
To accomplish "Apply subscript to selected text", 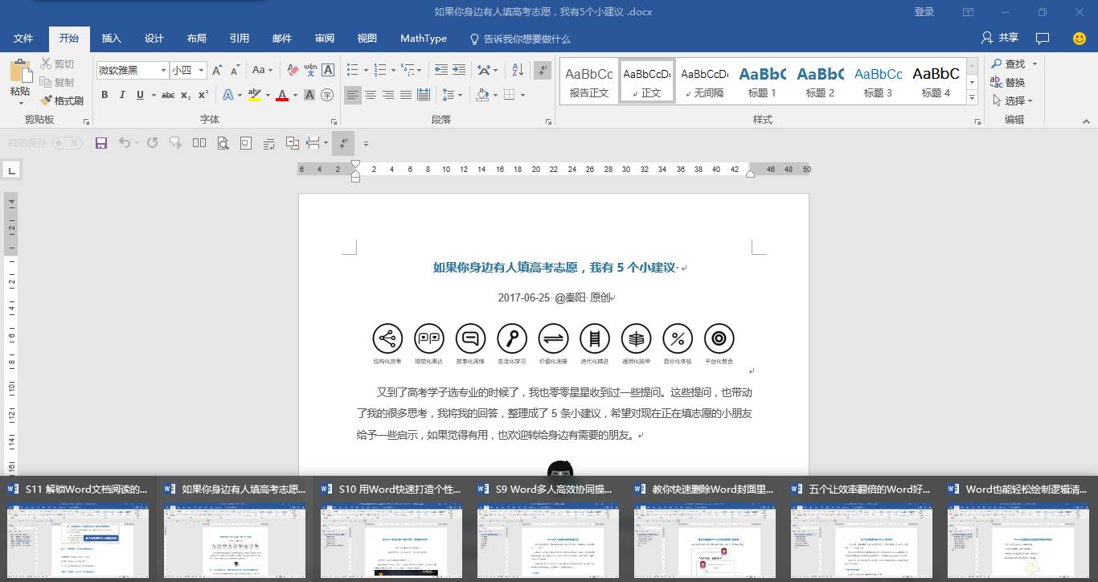I will pos(186,95).
